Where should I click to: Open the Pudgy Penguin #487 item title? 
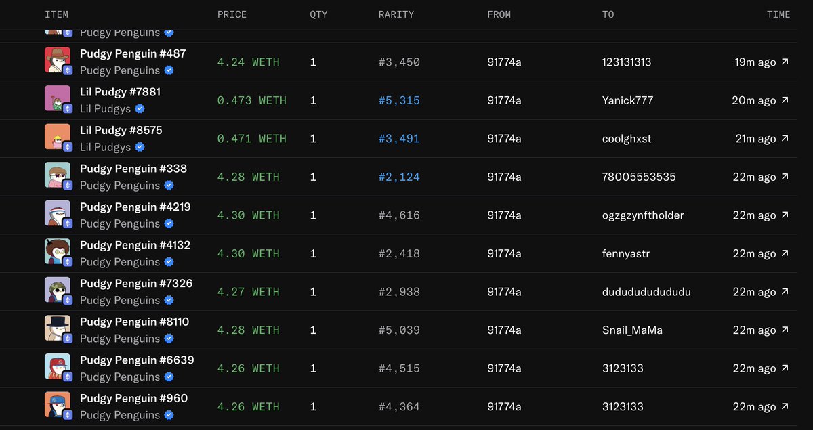click(x=133, y=53)
